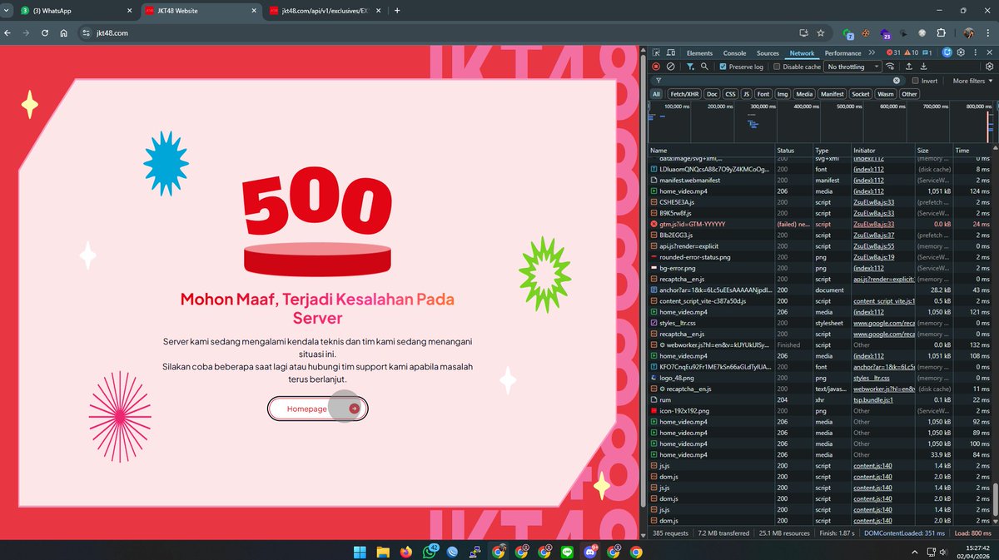Open DevTools three-dot customize menu

pyautogui.click(x=976, y=52)
